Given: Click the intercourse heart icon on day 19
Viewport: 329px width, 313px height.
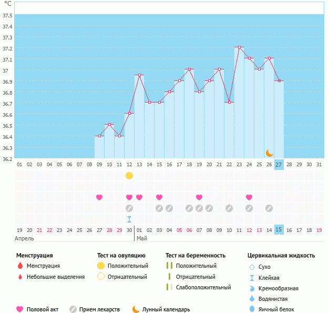Looking at the screenshot, I should pos(199,197).
